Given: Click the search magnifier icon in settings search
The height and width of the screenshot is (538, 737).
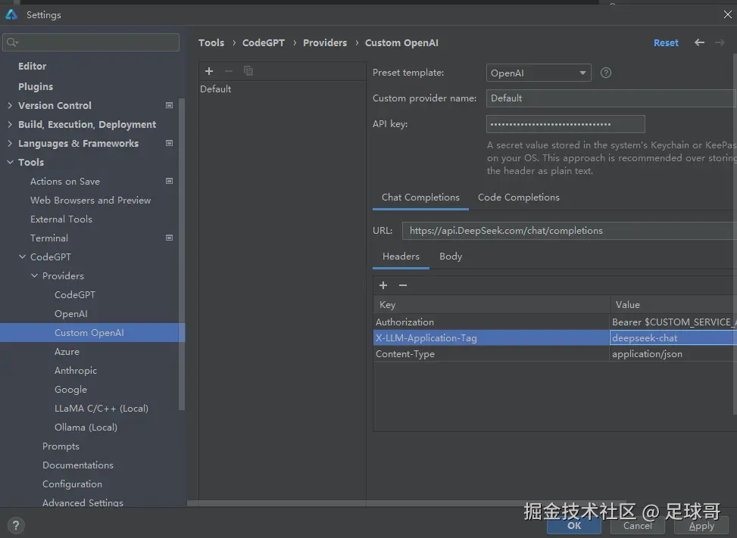Looking at the screenshot, I should coord(12,42).
